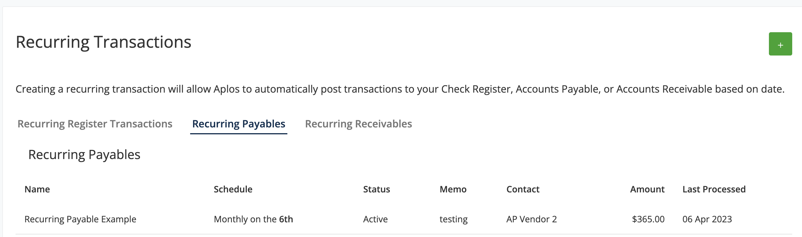Click the Status column header

(x=376, y=189)
